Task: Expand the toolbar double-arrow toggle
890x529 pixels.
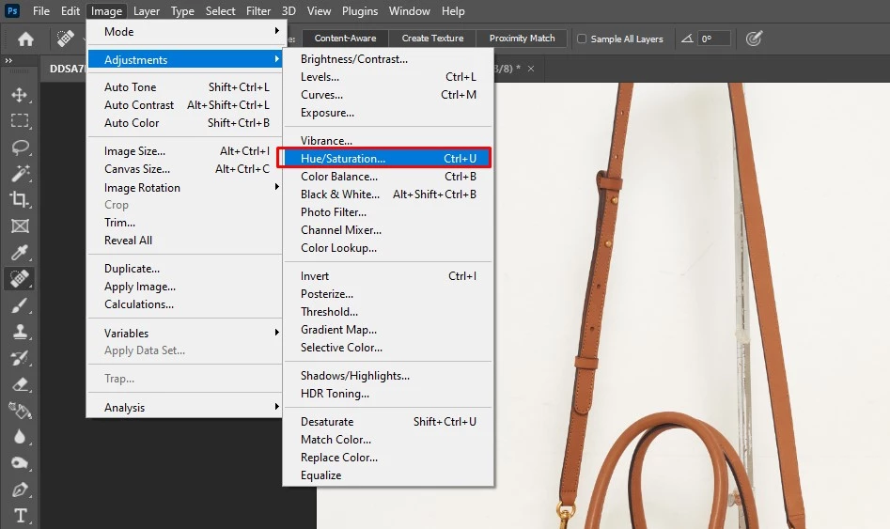Action: 8,60
